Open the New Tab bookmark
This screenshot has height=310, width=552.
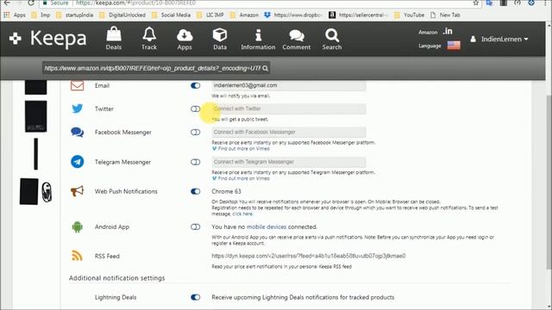tap(445, 15)
